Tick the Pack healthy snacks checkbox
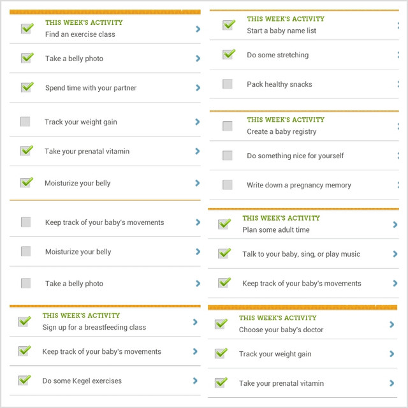This screenshot has height=408, width=408. pos(228,84)
